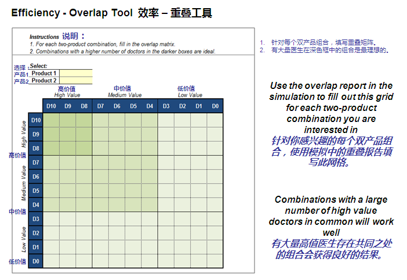This screenshot has width=407, height=280.
Task: Click row header D2
Action: (x=36, y=233)
